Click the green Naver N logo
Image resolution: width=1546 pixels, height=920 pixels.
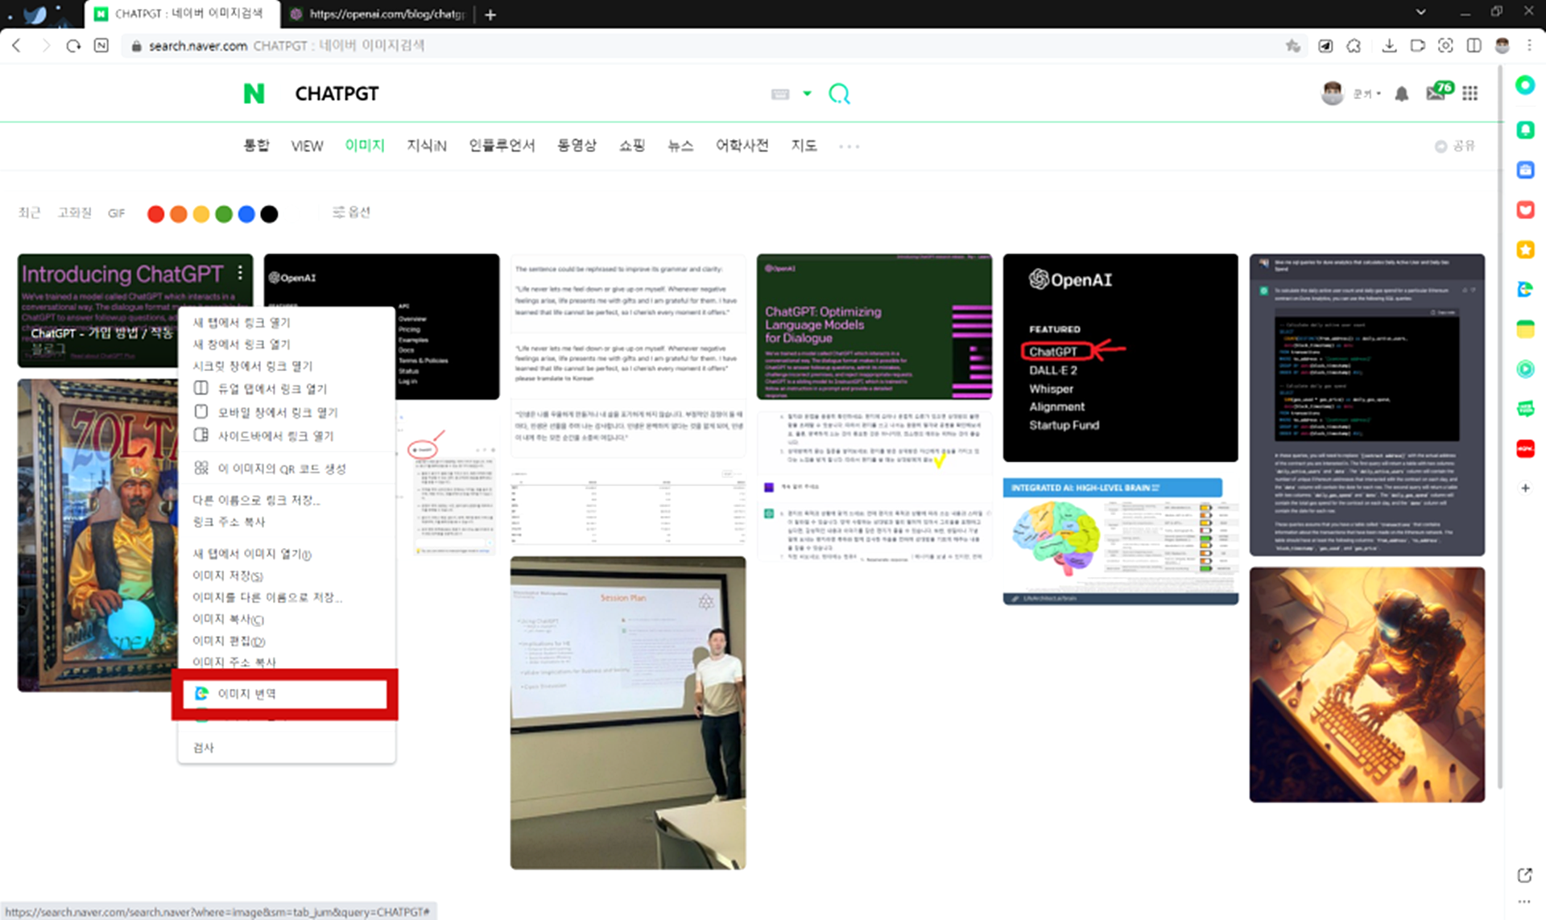[254, 94]
